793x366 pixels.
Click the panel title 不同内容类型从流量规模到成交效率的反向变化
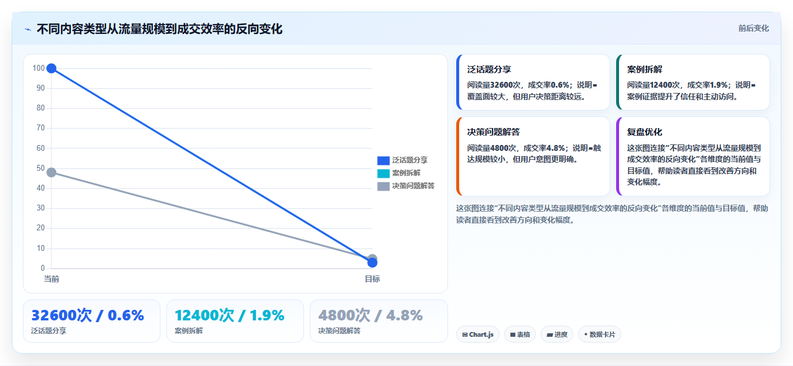click(x=159, y=29)
